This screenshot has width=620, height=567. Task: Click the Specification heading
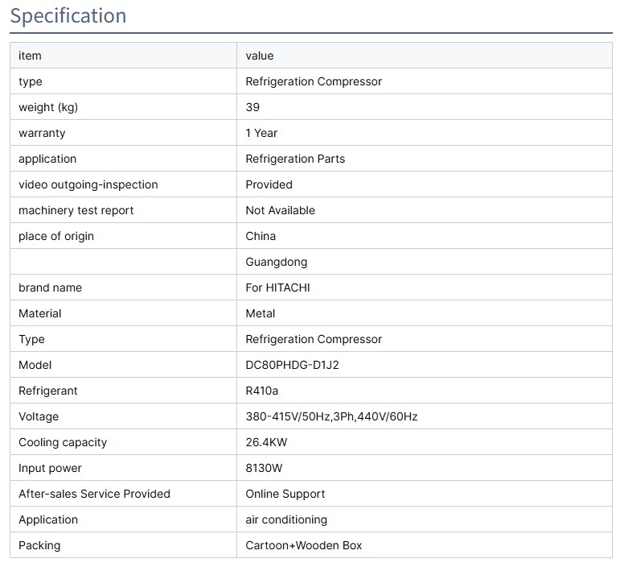[x=68, y=16]
